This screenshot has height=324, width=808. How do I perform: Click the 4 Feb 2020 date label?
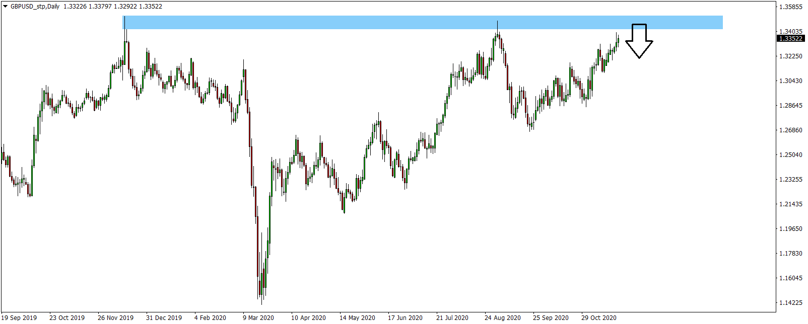211,318
